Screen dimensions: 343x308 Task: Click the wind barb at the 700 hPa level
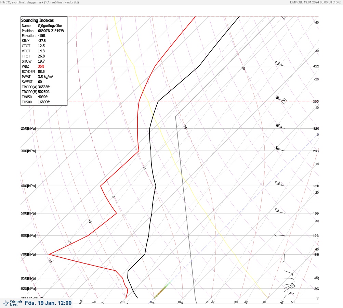click(284, 258)
